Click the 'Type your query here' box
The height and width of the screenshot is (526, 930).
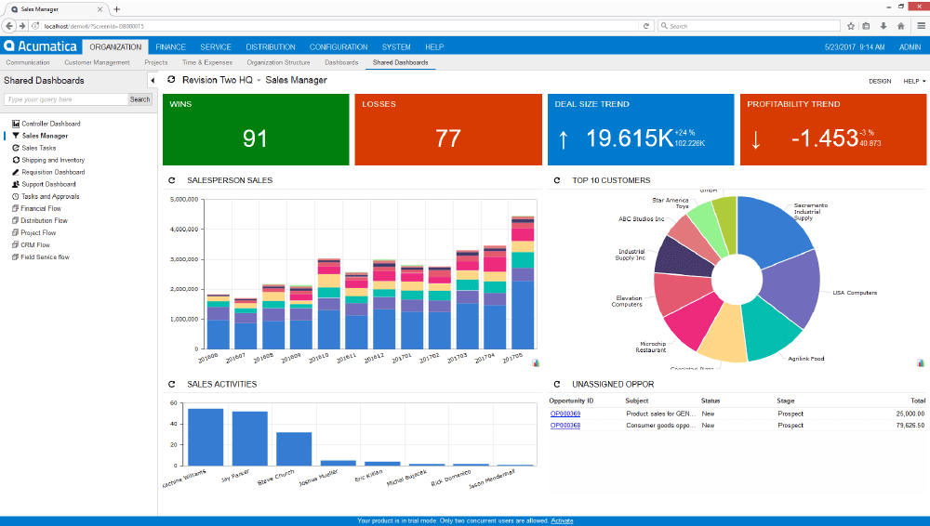(66, 99)
